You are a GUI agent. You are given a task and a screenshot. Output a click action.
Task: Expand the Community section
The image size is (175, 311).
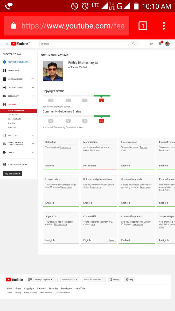(x=33, y=96)
